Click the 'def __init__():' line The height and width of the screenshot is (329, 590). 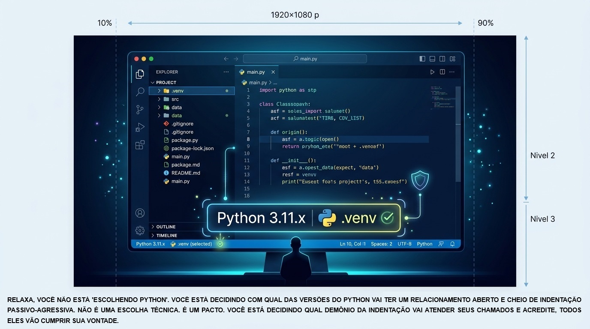pos(293,160)
